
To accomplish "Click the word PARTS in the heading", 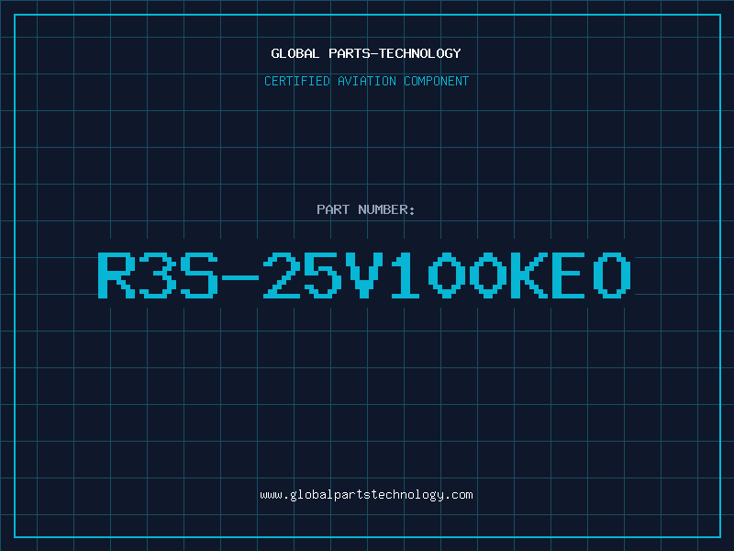I will click(x=349, y=53).
